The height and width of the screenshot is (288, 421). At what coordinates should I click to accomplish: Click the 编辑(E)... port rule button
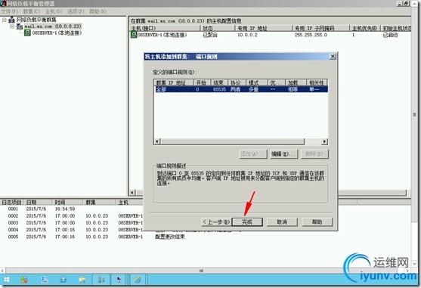coord(283,153)
